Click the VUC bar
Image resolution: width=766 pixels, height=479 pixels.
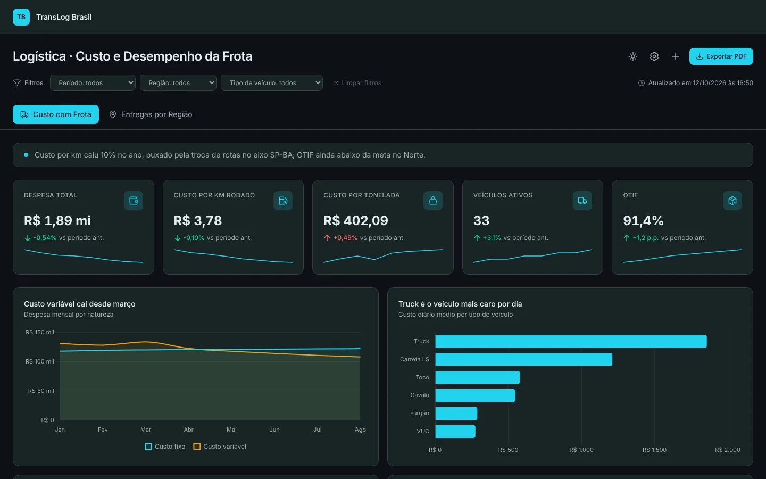tap(455, 431)
